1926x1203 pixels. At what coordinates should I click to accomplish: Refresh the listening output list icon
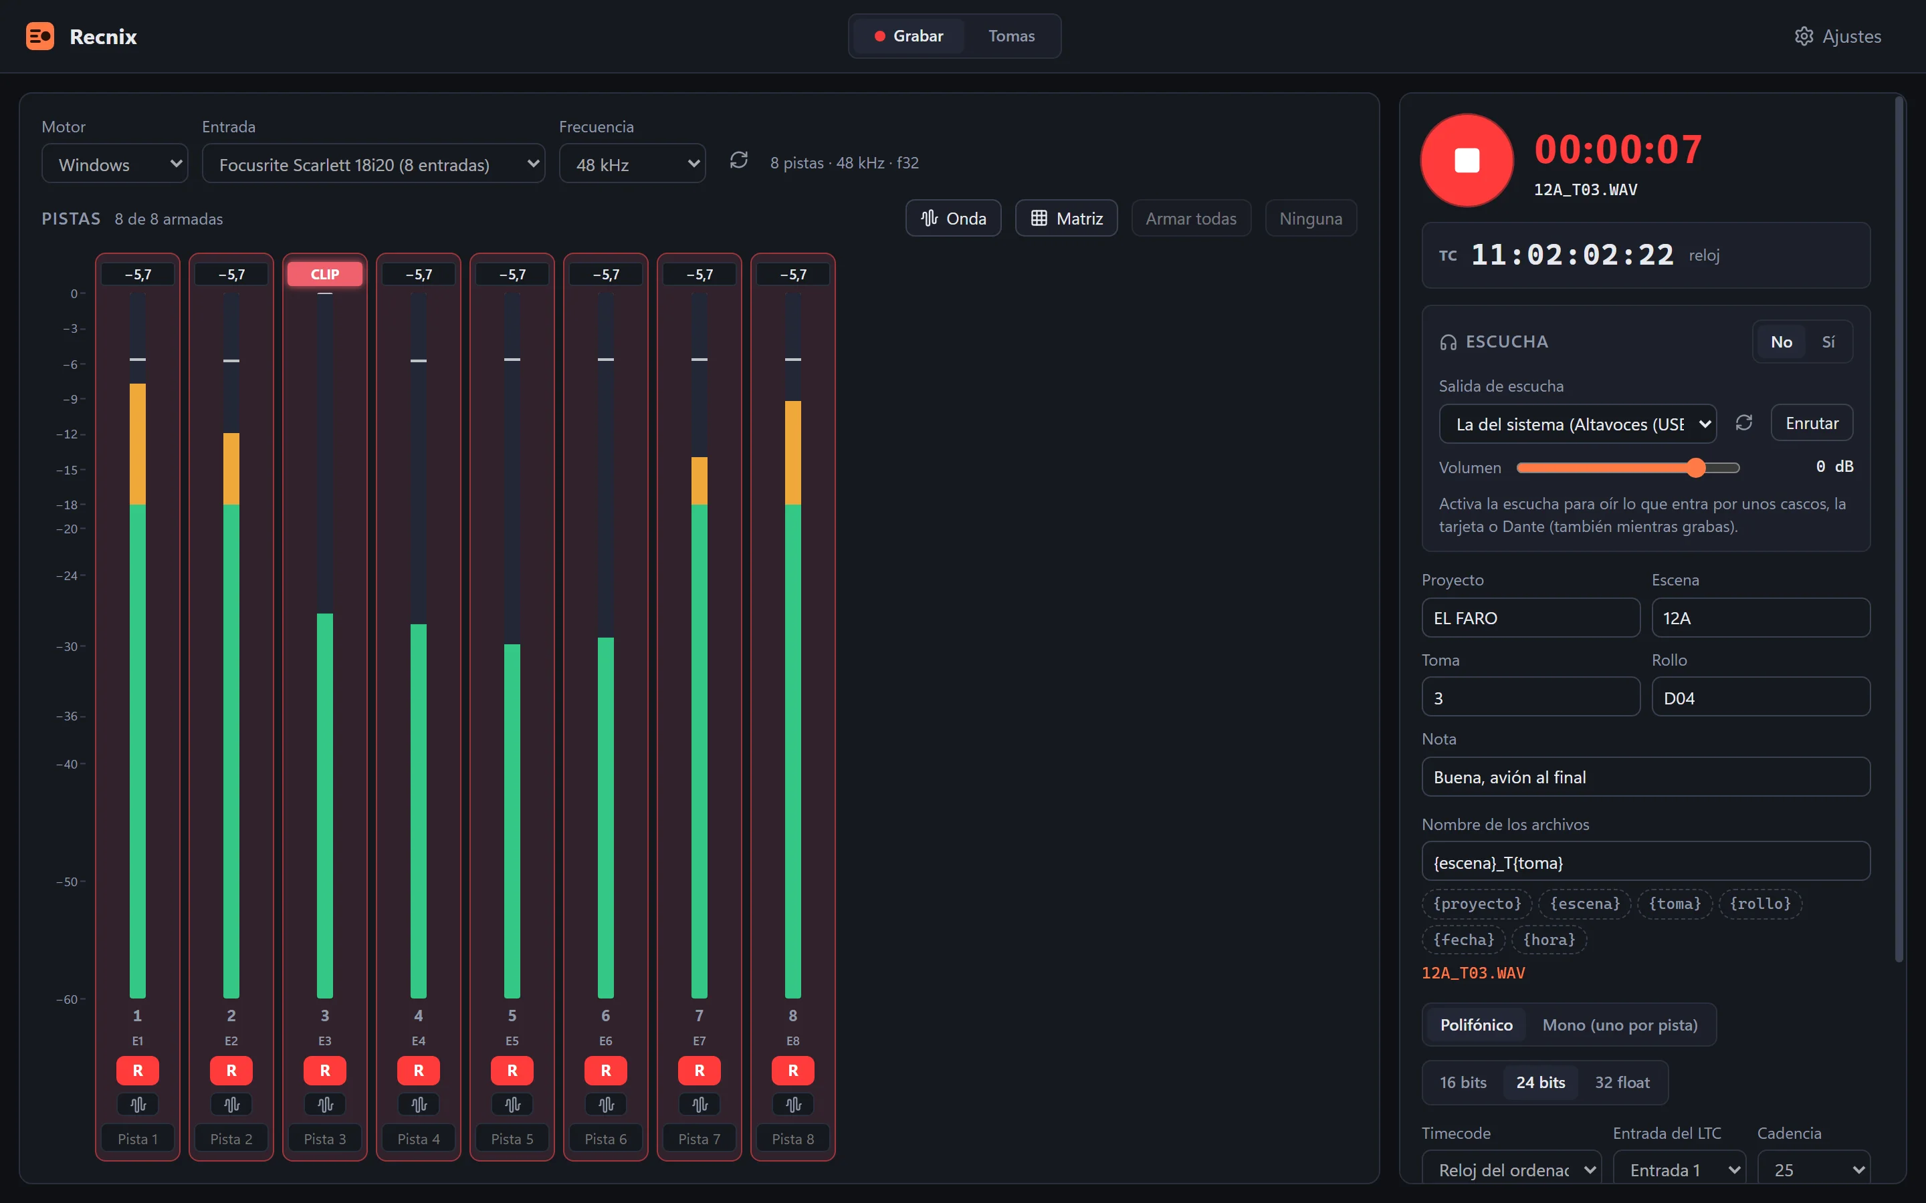coord(1743,422)
